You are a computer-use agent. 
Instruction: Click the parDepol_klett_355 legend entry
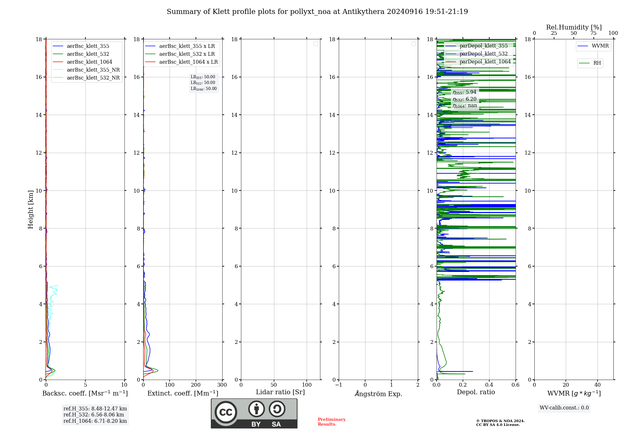[477, 46]
